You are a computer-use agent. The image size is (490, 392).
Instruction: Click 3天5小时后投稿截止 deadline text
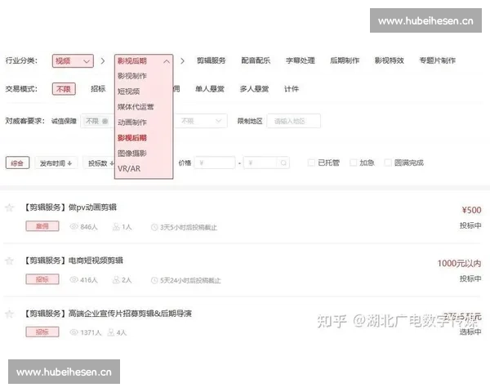click(189, 227)
